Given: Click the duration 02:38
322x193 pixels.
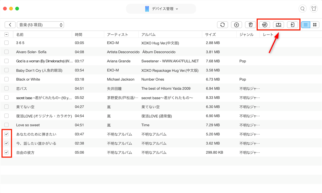Looking at the screenshot, I should [80, 143].
